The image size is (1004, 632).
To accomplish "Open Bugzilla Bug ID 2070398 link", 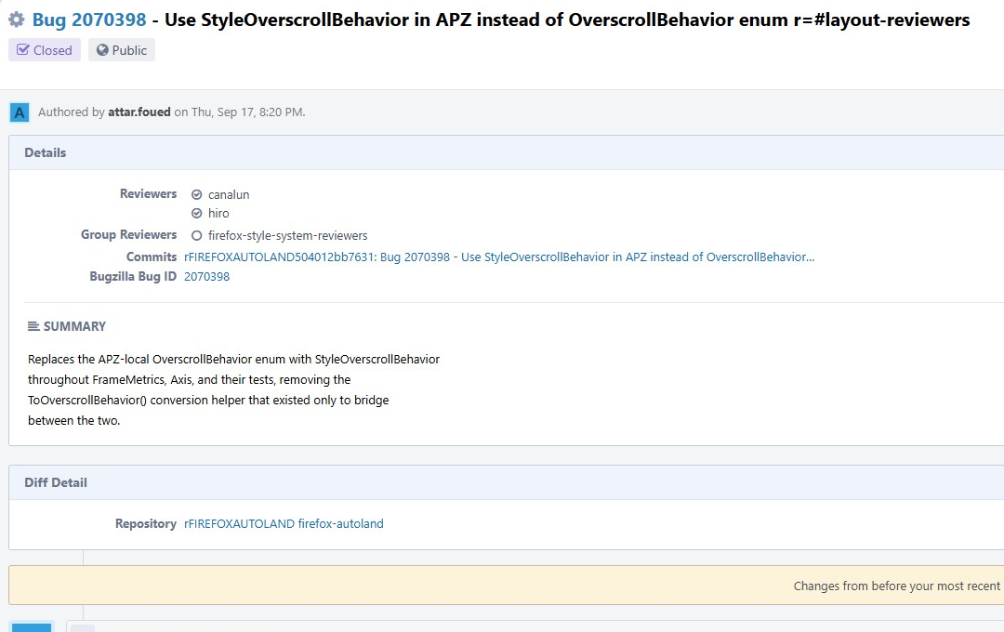I will 206,277.
